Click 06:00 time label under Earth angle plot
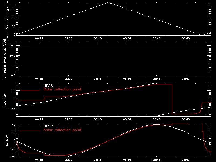The height and width of the screenshot is (162, 216). point(186,38)
